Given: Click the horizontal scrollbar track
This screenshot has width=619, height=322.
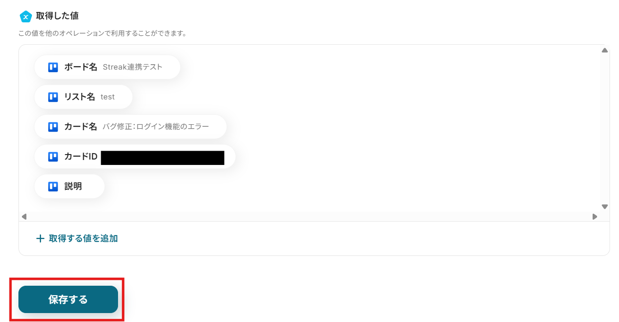Looking at the screenshot, I should 309,217.
